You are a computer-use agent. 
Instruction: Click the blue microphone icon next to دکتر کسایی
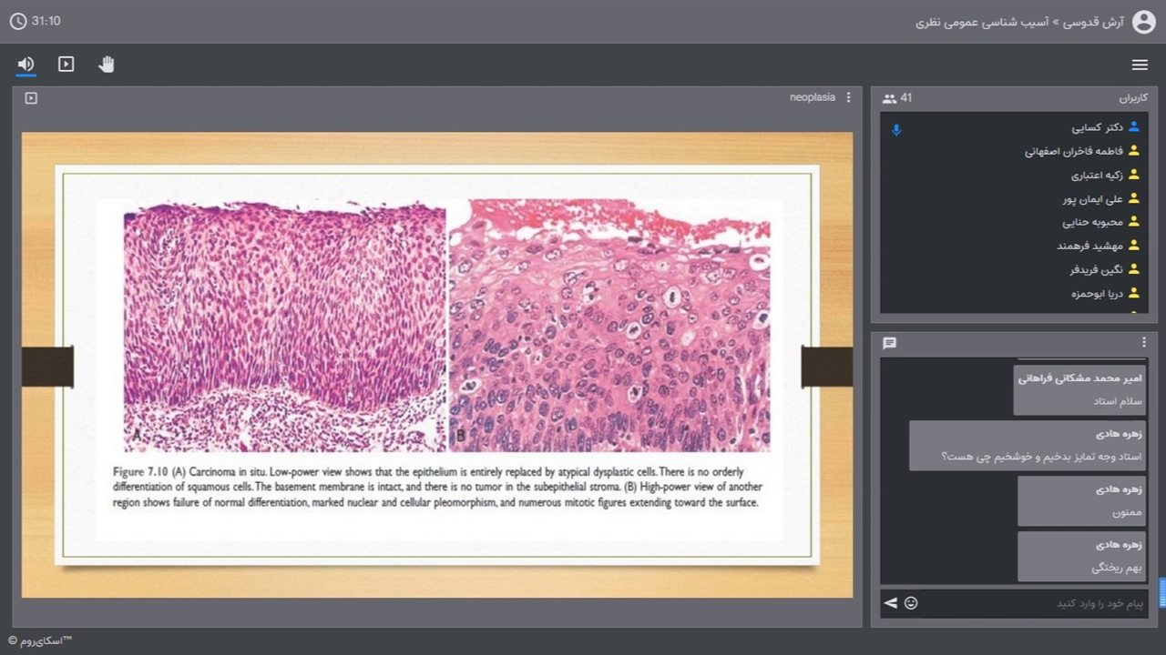[896, 130]
